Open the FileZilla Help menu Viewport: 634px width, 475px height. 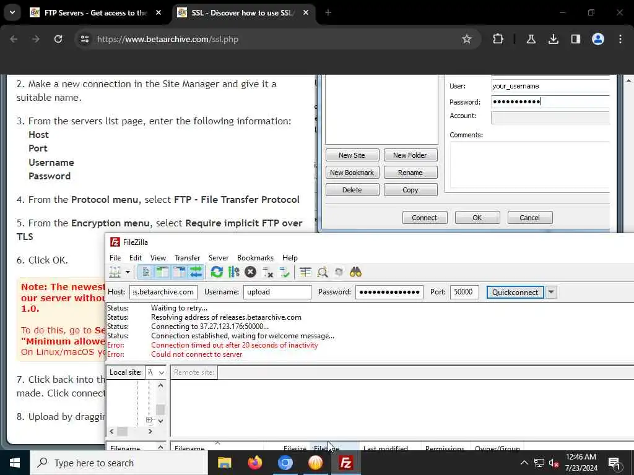click(290, 258)
